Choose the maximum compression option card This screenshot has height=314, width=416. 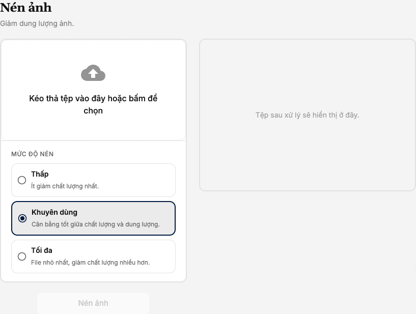click(x=93, y=256)
